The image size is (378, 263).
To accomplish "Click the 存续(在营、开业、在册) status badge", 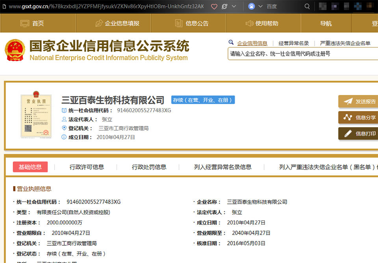I will pyautogui.click(x=203, y=100).
